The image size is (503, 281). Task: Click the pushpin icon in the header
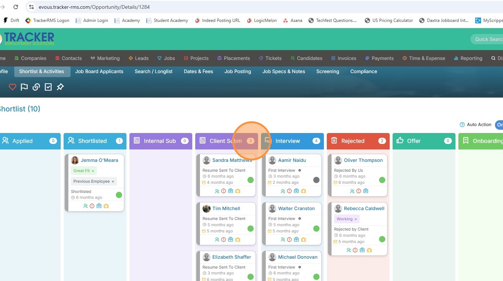coord(60,87)
